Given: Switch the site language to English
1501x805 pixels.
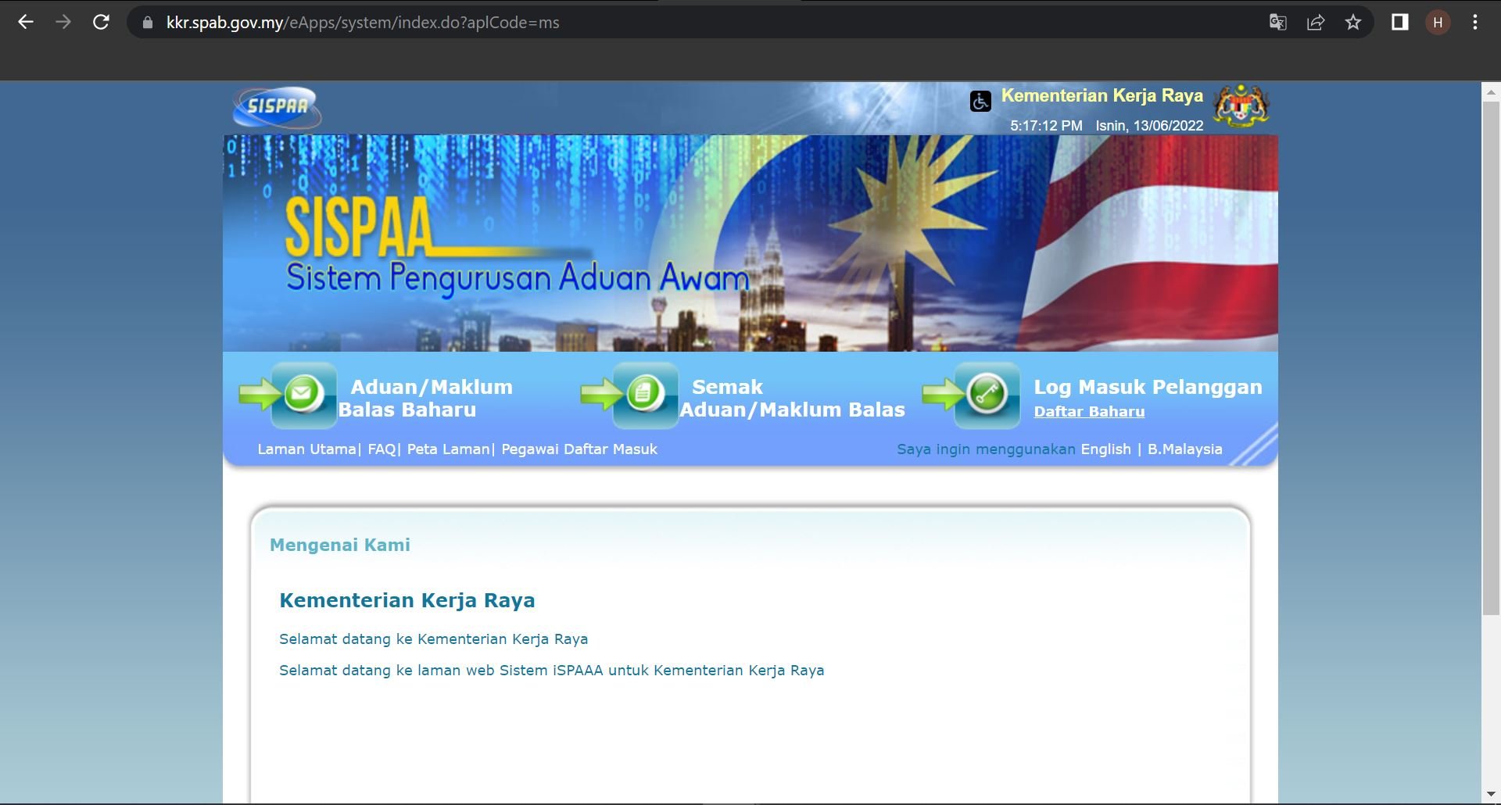Looking at the screenshot, I should [1105, 449].
